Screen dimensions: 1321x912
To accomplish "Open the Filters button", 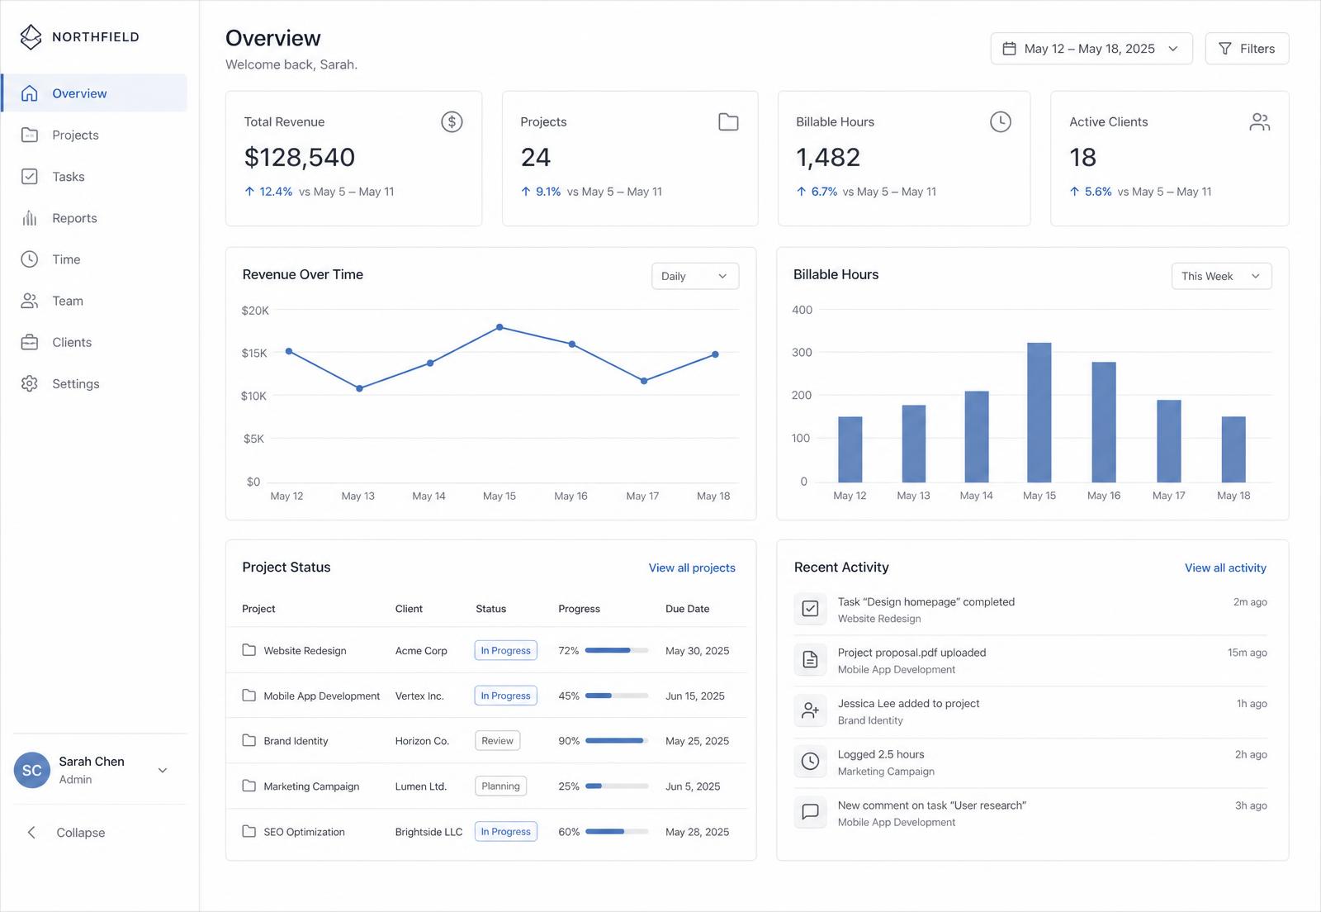I will click(x=1247, y=49).
